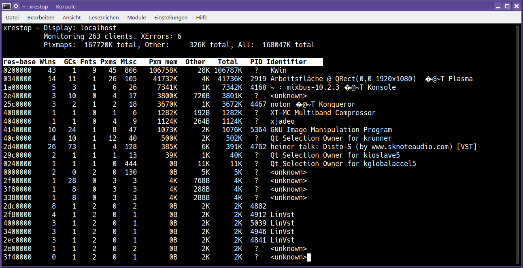Click the Konsole terminal icon in title bar

(x=6, y=6)
